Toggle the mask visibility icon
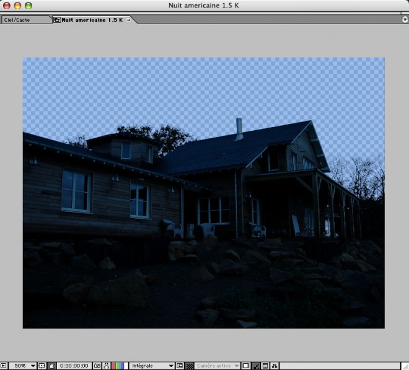The height and width of the screenshot is (370, 409). click(52, 366)
